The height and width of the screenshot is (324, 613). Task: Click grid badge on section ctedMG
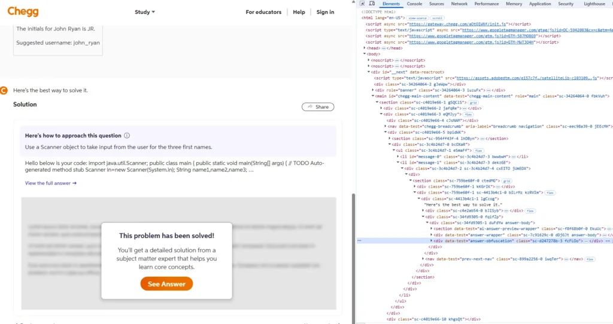[x=506, y=181]
